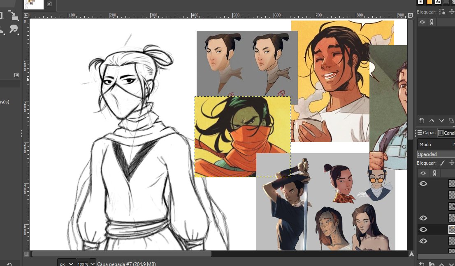Create new item in upper dock
The image size is (455, 266).
422,120
